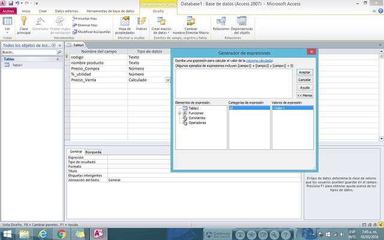Switch to Búsqueda tab in field properties
This screenshot has height=240, width=384.
[93, 152]
